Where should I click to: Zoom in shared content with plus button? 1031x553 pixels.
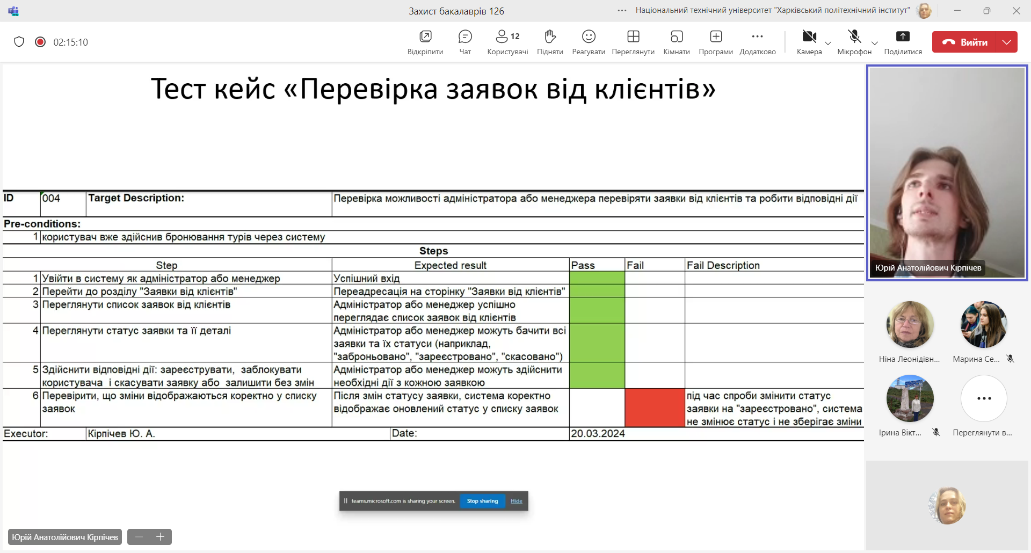point(160,537)
